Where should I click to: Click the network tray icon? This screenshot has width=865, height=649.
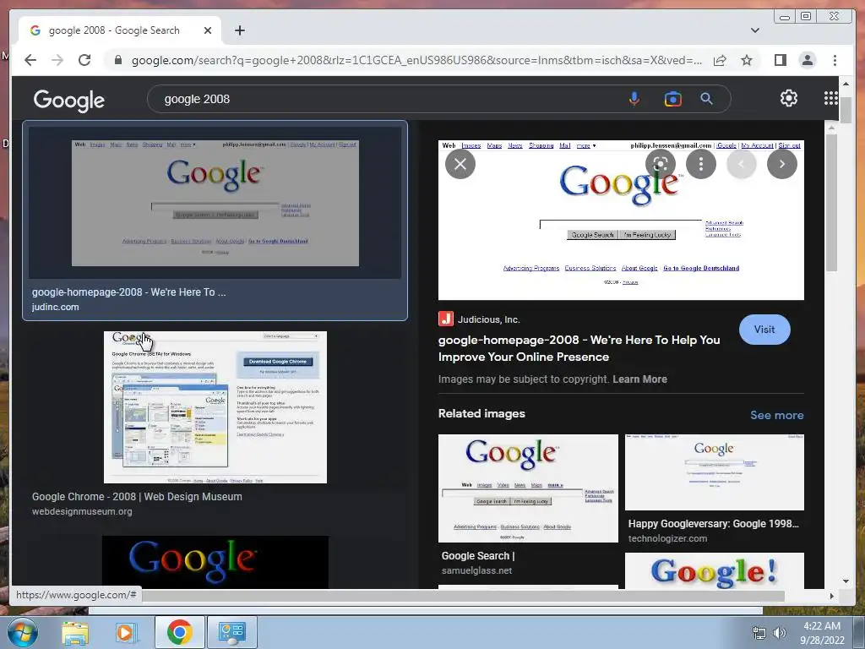click(759, 633)
